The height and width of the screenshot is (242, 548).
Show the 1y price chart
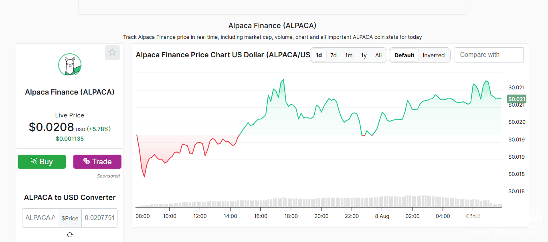coord(364,55)
